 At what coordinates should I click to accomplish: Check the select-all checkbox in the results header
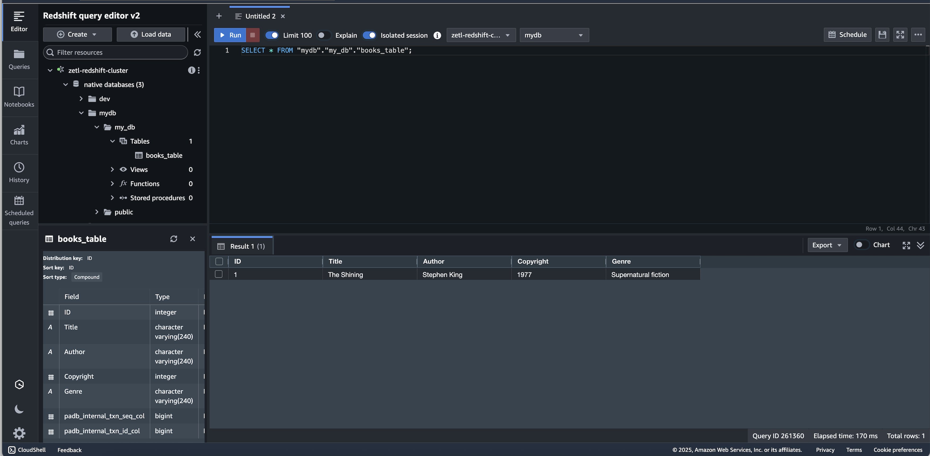click(219, 262)
